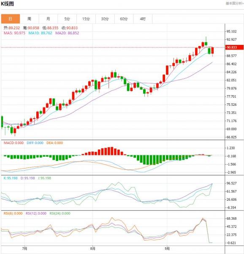The width and height of the screenshot is (244, 254).
Task: Select the 日 daily timeframe tab
Action: coord(11,19)
